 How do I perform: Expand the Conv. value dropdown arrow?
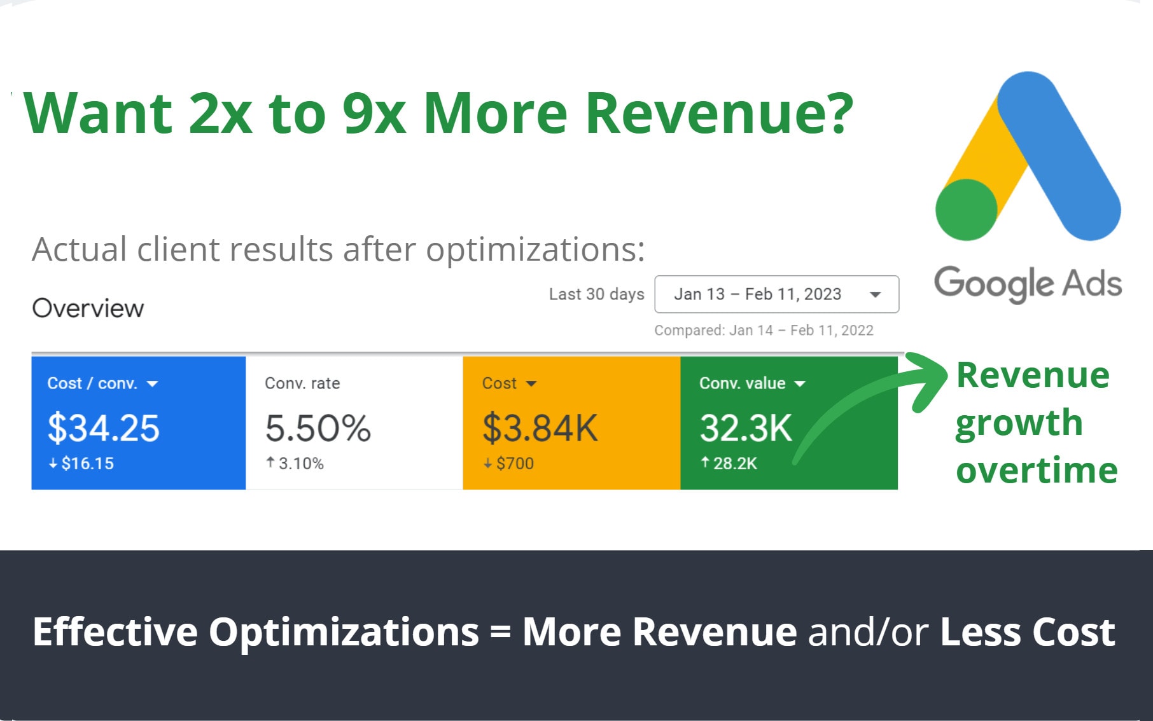pyautogui.click(x=800, y=383)
